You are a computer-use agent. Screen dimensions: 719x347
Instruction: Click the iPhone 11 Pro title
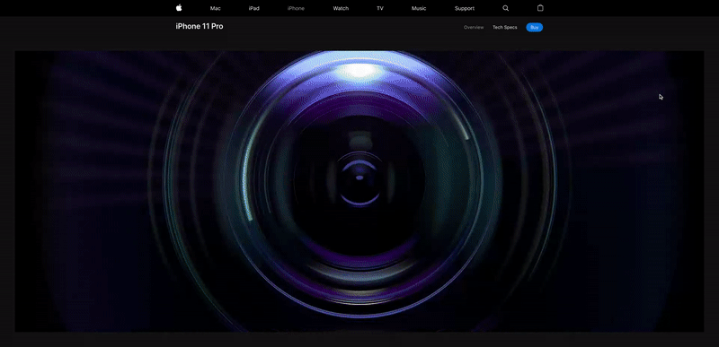[x=200, y=27]
